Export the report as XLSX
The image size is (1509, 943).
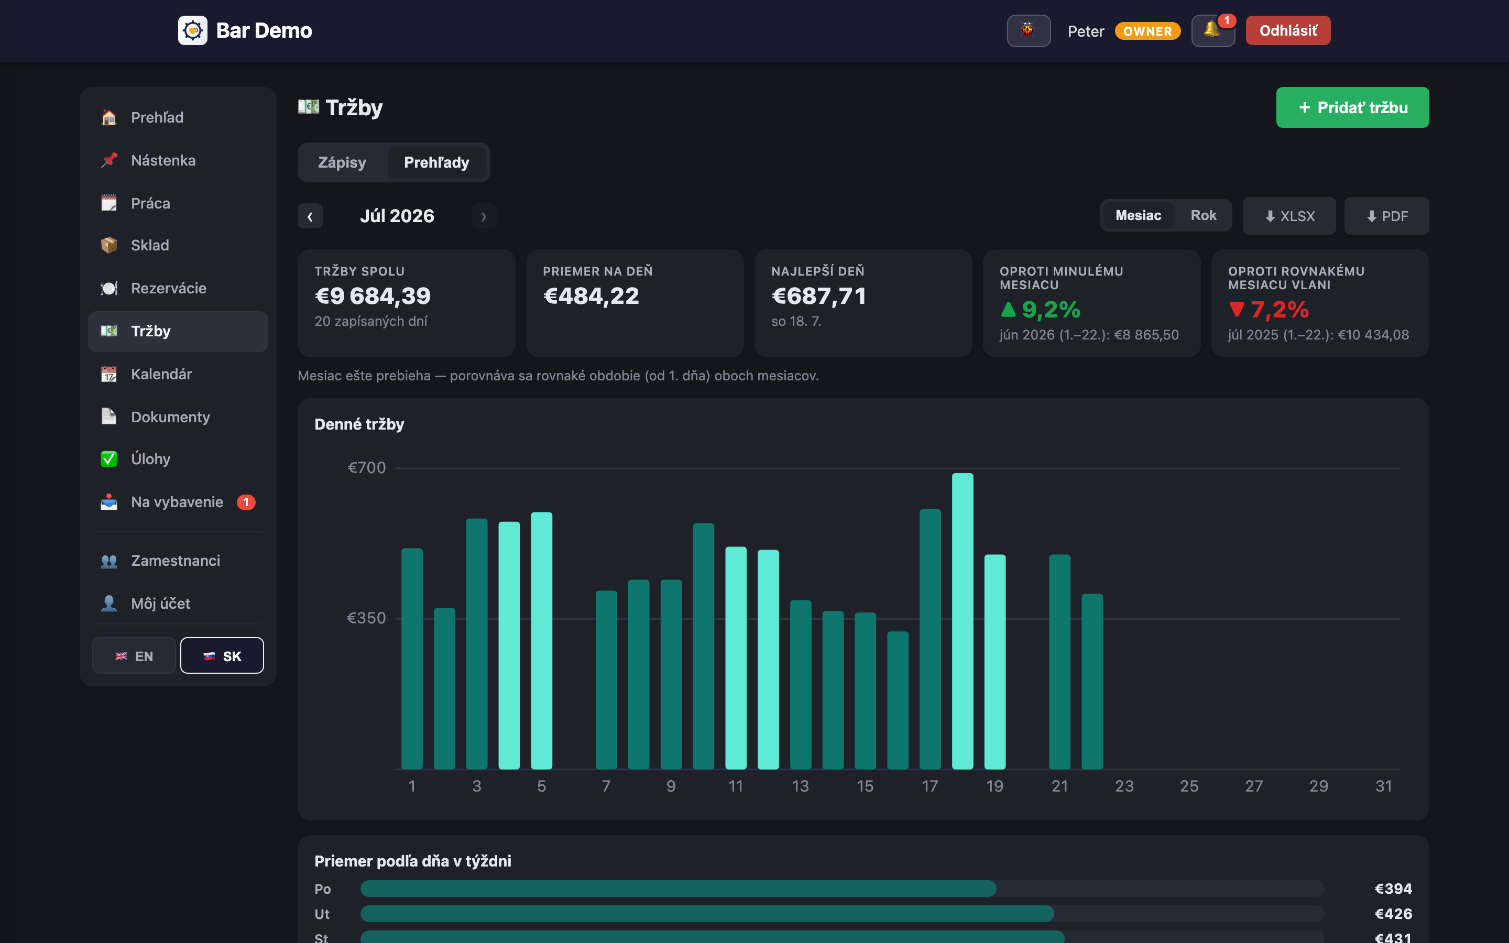tap(1289, 216)
